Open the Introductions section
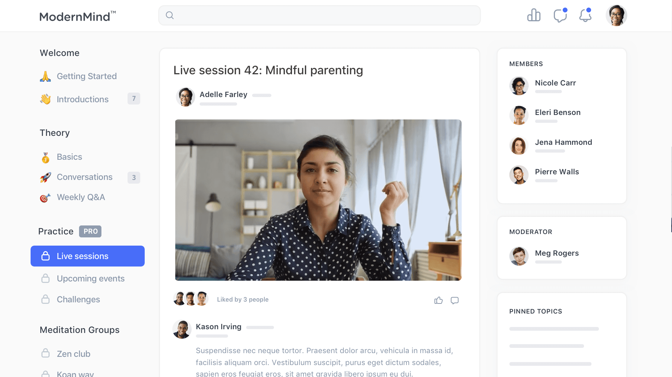This screenshot has width=672, height=377. tap(82, 99)
